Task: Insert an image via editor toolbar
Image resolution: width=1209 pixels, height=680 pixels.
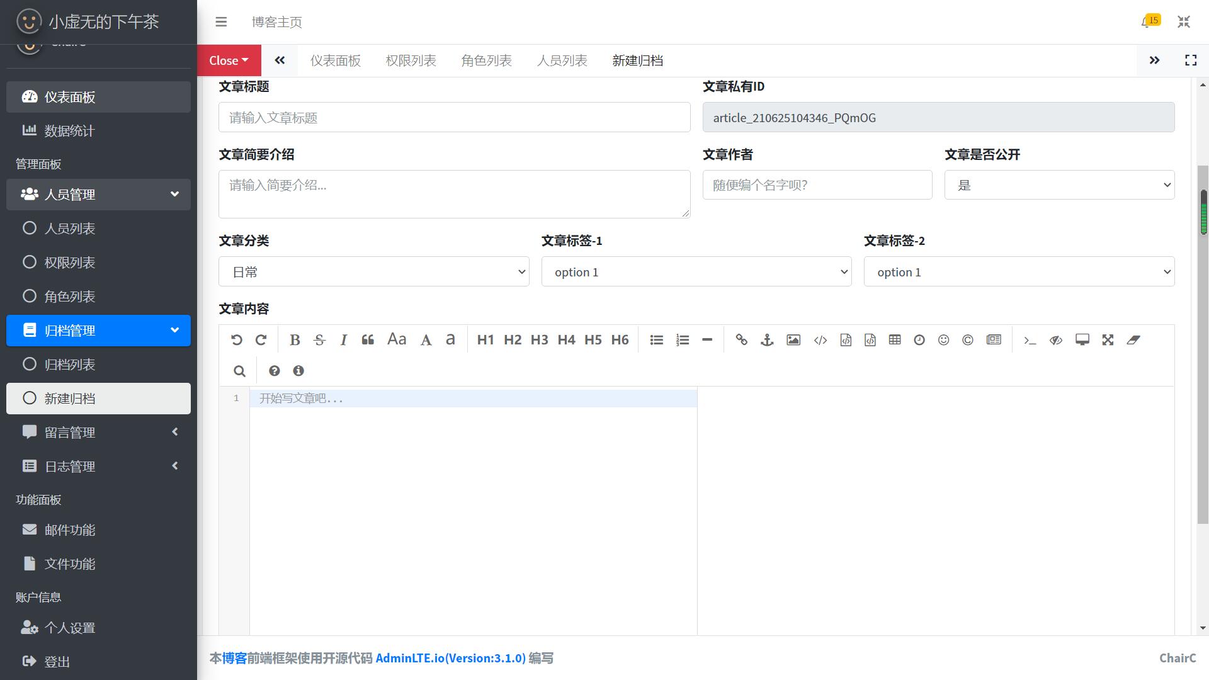Action: [x=793, y=340]
